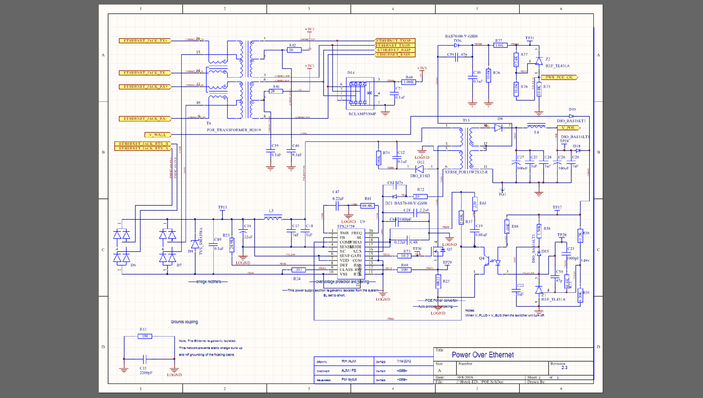Screen dimensions: 703x398
Task: Select the R60 1.00K resistor
Action: coord(409,82)
